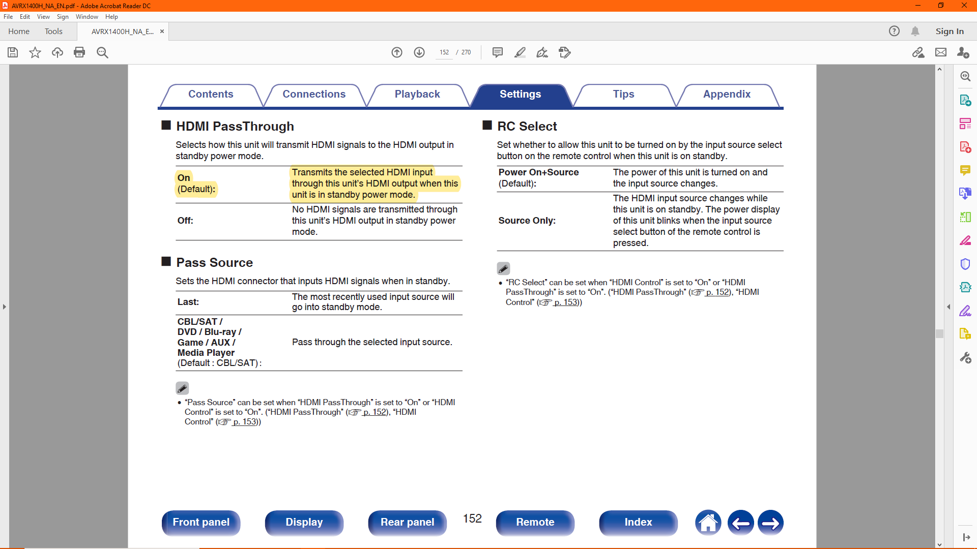Open the find text magnifier
Viewport: 977px width, 549px height.
[102, 52]
